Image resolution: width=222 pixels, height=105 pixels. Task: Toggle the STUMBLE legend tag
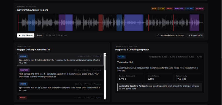(x=199, y=8)
